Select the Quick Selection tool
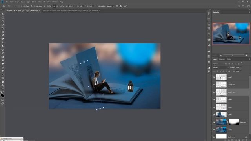The height and width of the screenshot is (141, 251). click(x=3, y=25)
